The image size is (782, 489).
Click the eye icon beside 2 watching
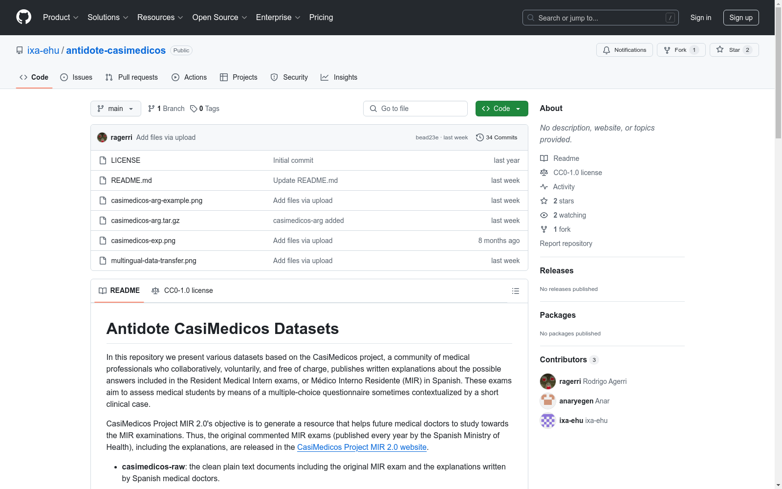(x=544, y=215)
